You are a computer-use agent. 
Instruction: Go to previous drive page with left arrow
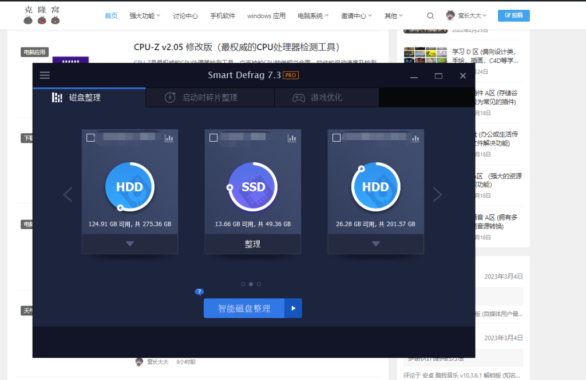coord(68,194)
